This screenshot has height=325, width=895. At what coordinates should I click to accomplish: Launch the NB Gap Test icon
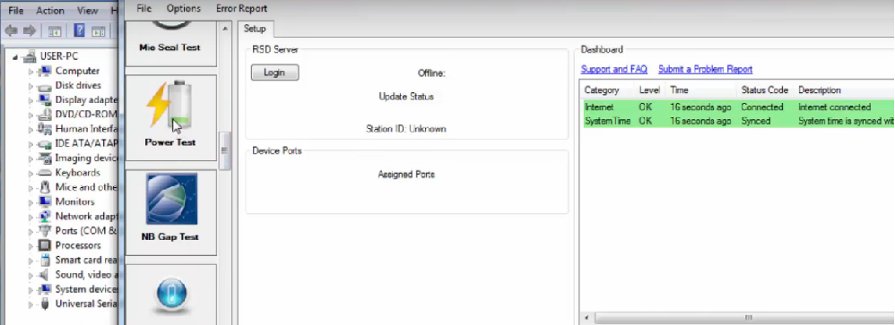pos(171,199)
